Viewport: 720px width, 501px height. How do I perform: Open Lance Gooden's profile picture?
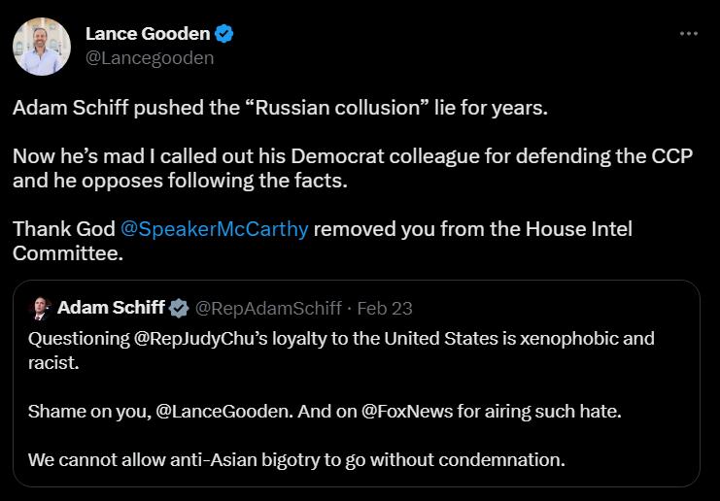[x=42, y=47]
